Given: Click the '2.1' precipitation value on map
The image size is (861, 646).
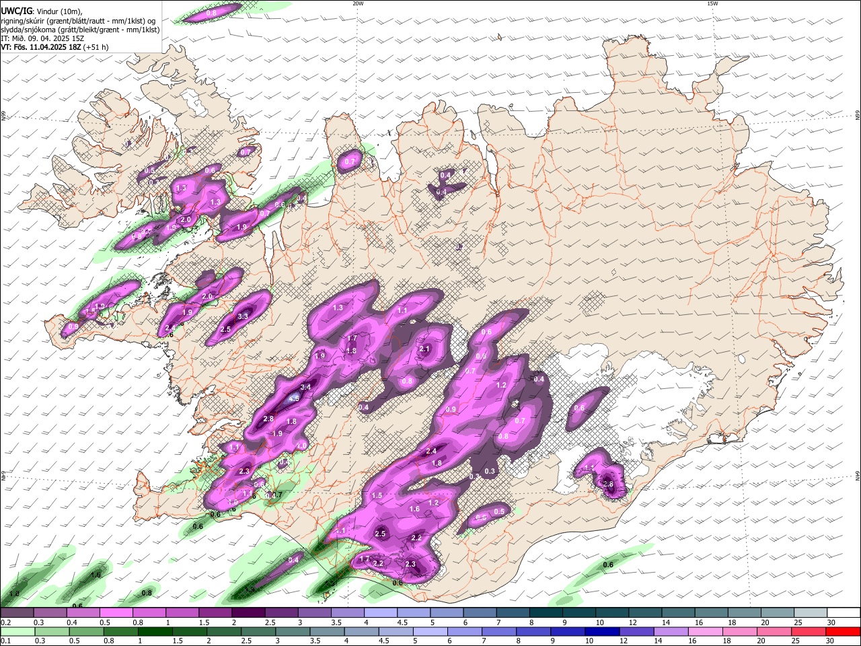Looking at the screenshot, I should [424, 349].
